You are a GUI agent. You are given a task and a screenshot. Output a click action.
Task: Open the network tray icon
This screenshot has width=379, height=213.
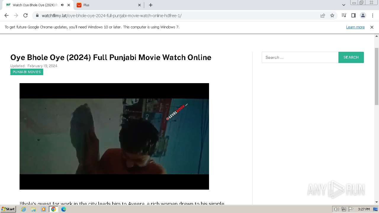344,209
